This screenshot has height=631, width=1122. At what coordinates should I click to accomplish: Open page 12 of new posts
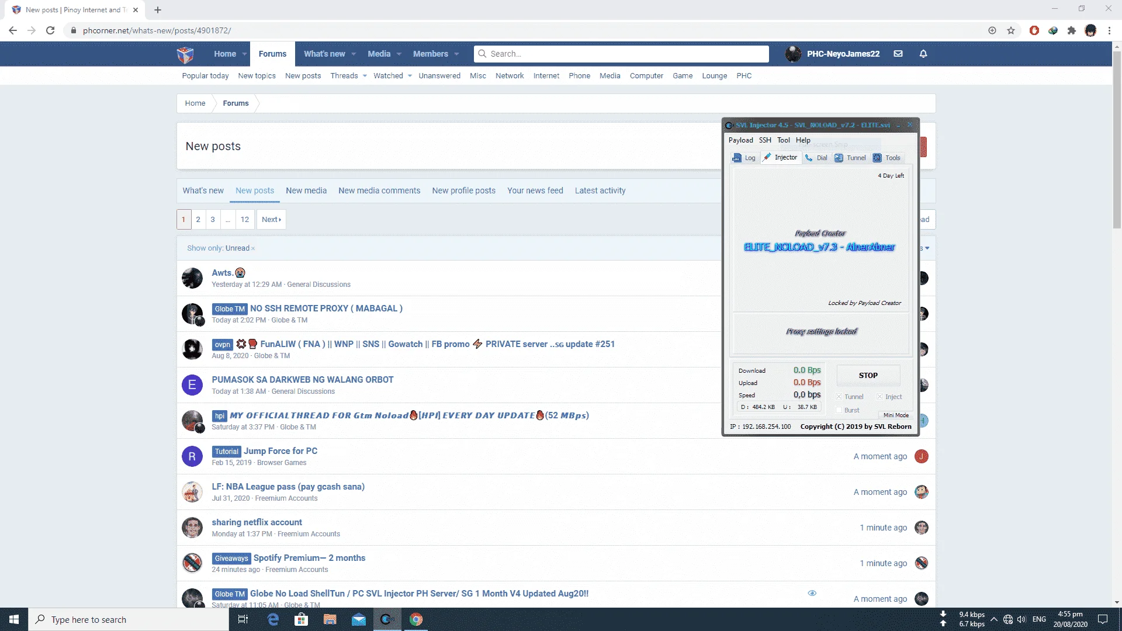(x=245, y=220)
